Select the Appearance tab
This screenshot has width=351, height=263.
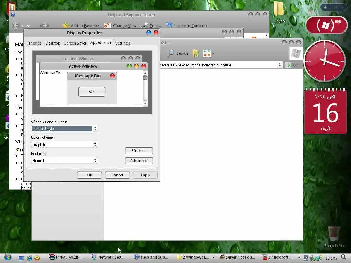(x=101, y=42)
